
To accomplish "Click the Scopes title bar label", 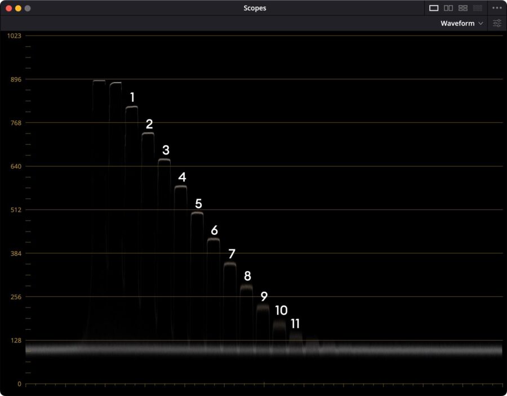I will pos(255,8).
